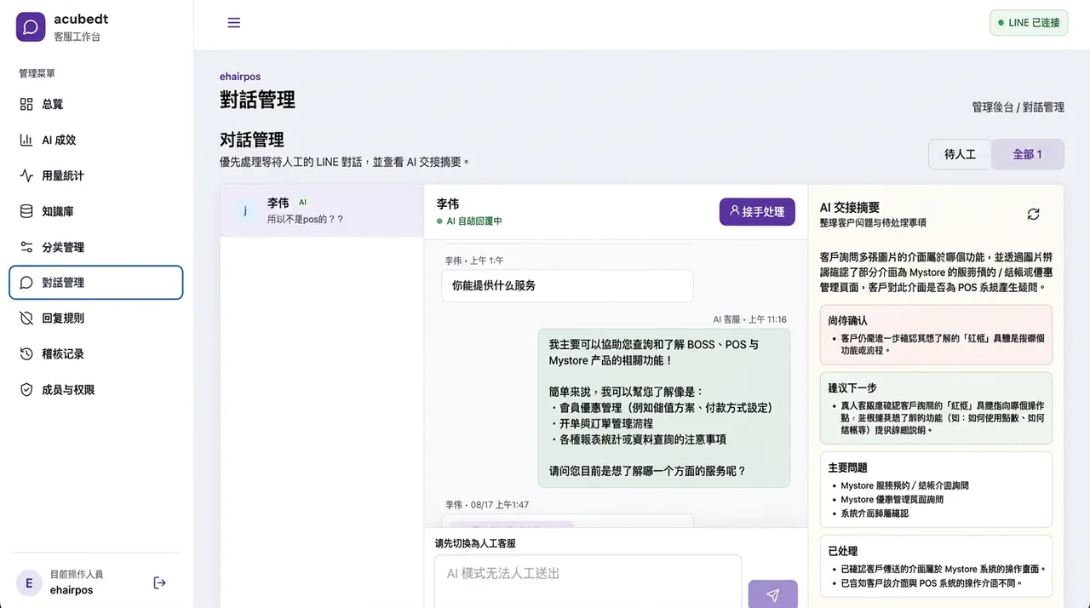Click the LINE 已连接 status badge
Viewport: 1090px width, 608px height.
pyautogui.click(x=1029, y=23)
